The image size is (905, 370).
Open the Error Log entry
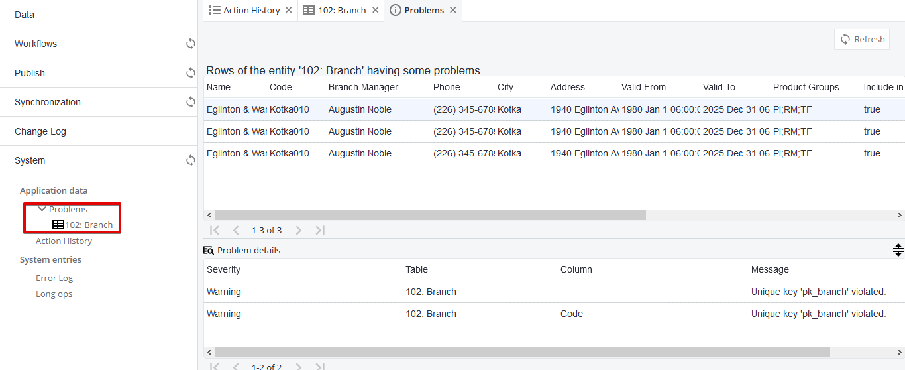click(x=54, y=278)
